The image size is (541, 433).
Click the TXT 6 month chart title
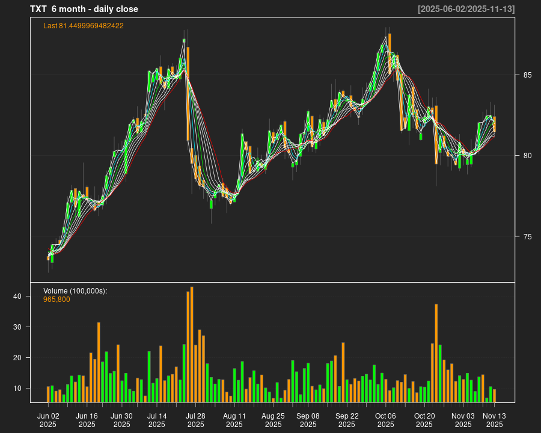coord(84,9)
